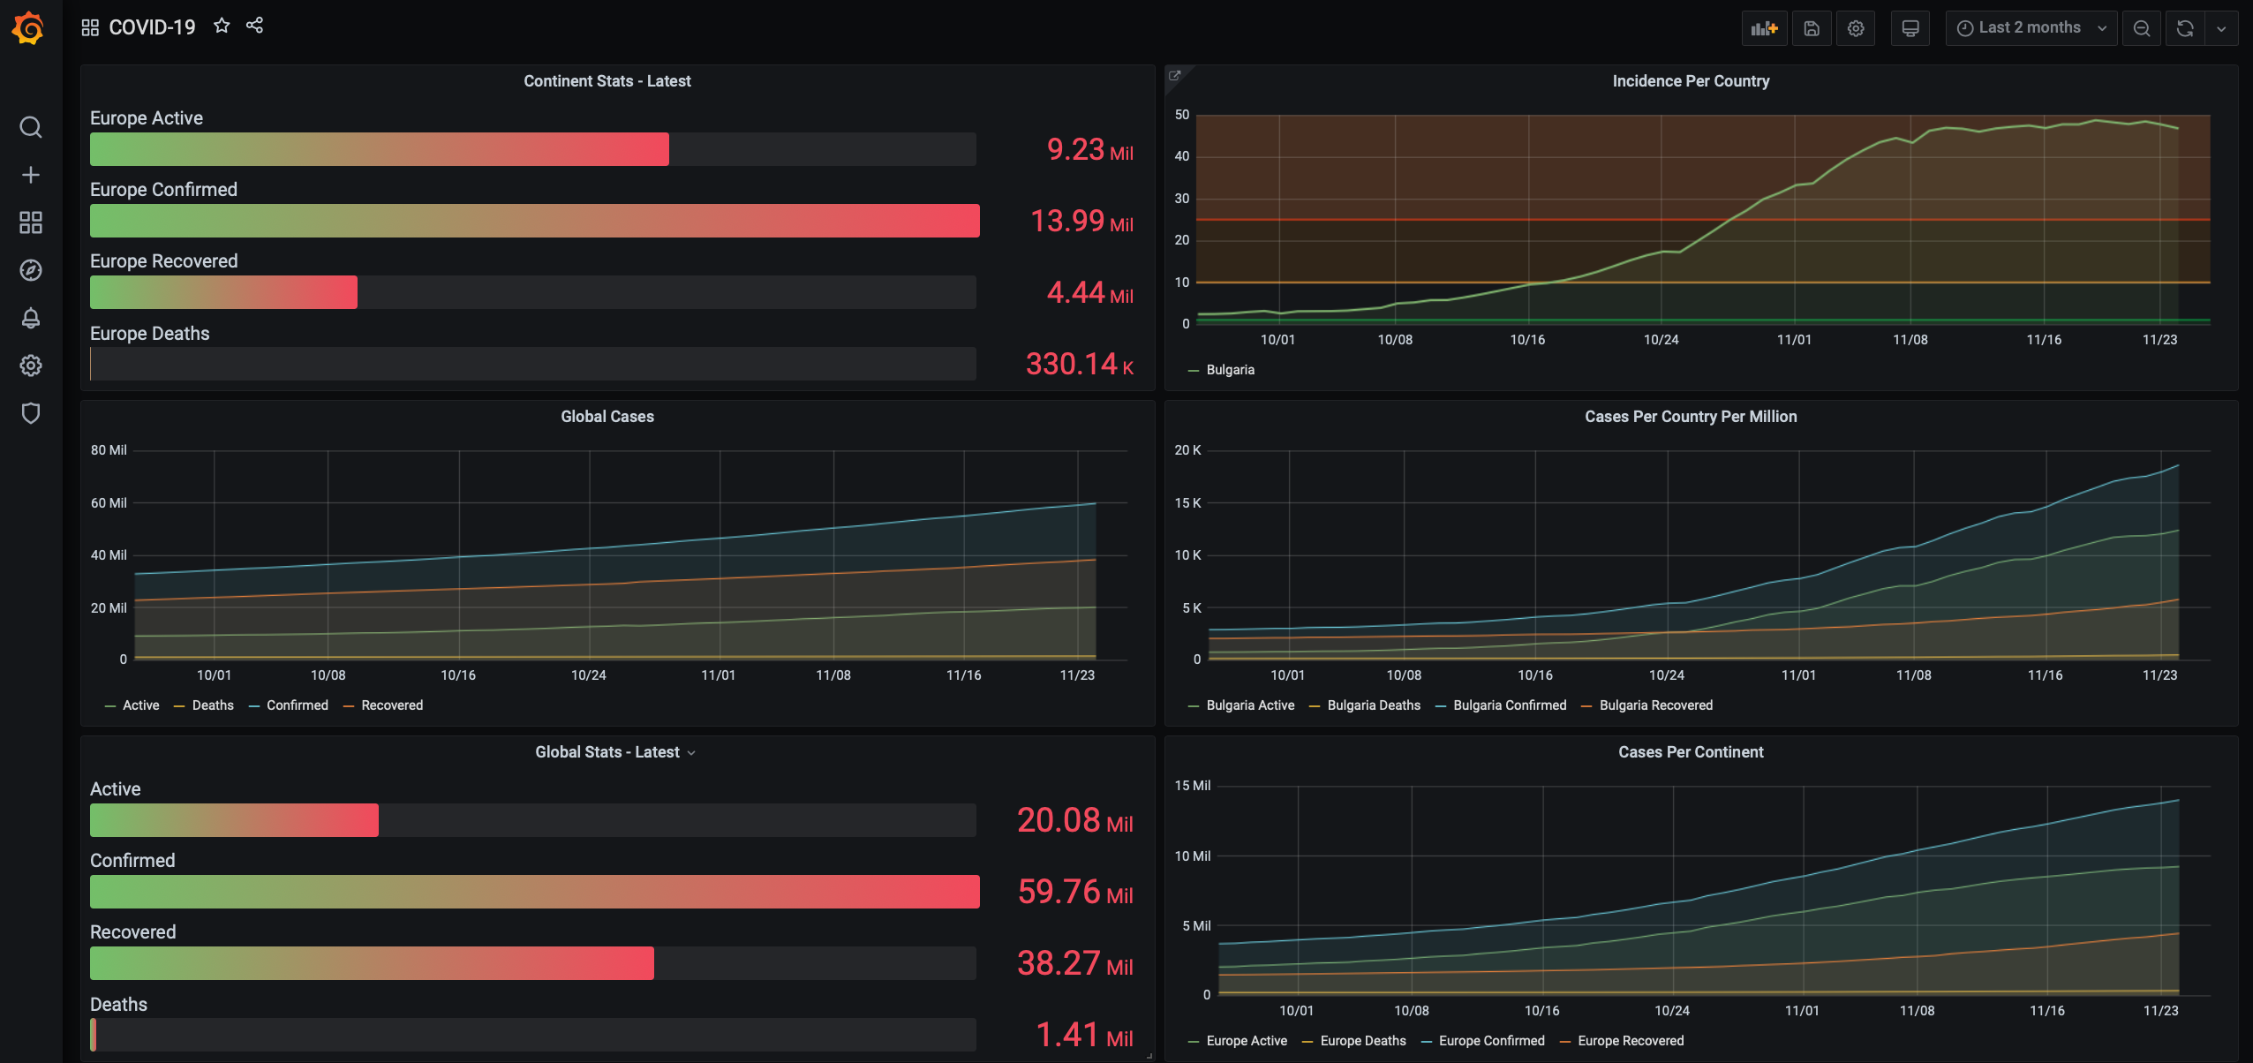Toggle Bulgaria Deaths series in legend
Image resolution: width=2253 pixels, height=1063 pixels.
tap(1373, 705)
